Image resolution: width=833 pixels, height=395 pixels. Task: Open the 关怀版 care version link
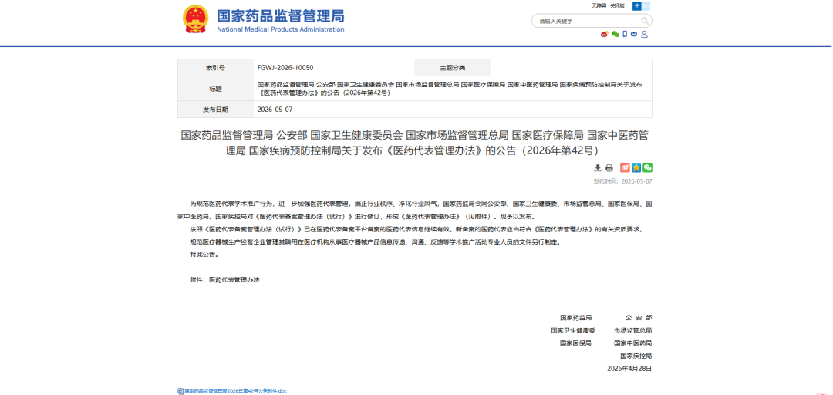click(617, 6)
